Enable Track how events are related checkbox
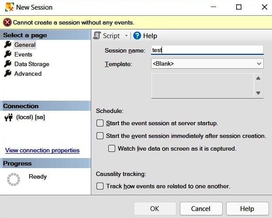Image resolution: width=272 pixels, height=218 pixels. [100, 186]
